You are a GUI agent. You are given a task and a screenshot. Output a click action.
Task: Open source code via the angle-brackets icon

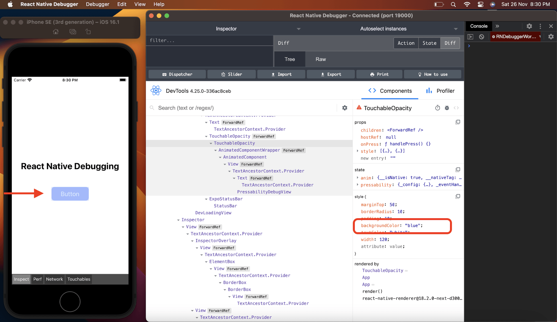click(x=456, y=108)
